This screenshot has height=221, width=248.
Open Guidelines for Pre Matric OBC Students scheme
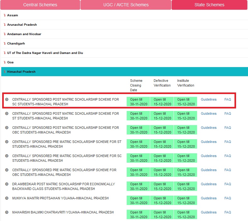(x=209, y=170)
